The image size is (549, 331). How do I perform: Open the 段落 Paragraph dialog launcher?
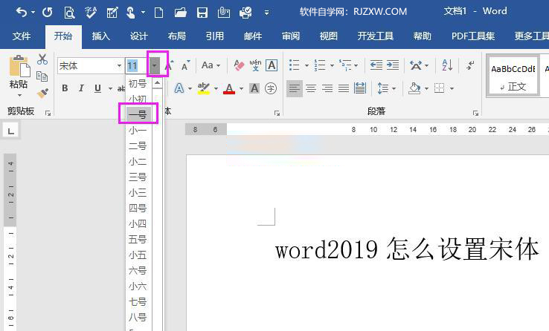pos(475,113)
